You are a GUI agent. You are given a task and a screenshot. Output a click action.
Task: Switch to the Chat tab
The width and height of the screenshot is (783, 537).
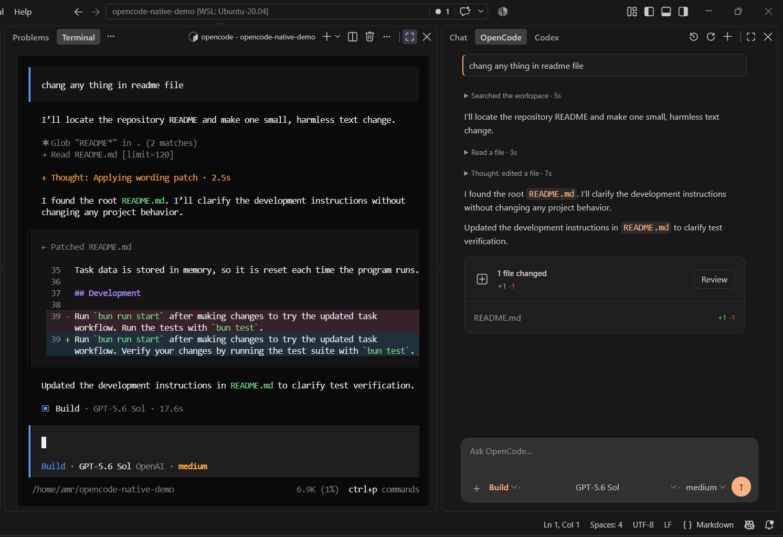point(458,37)
